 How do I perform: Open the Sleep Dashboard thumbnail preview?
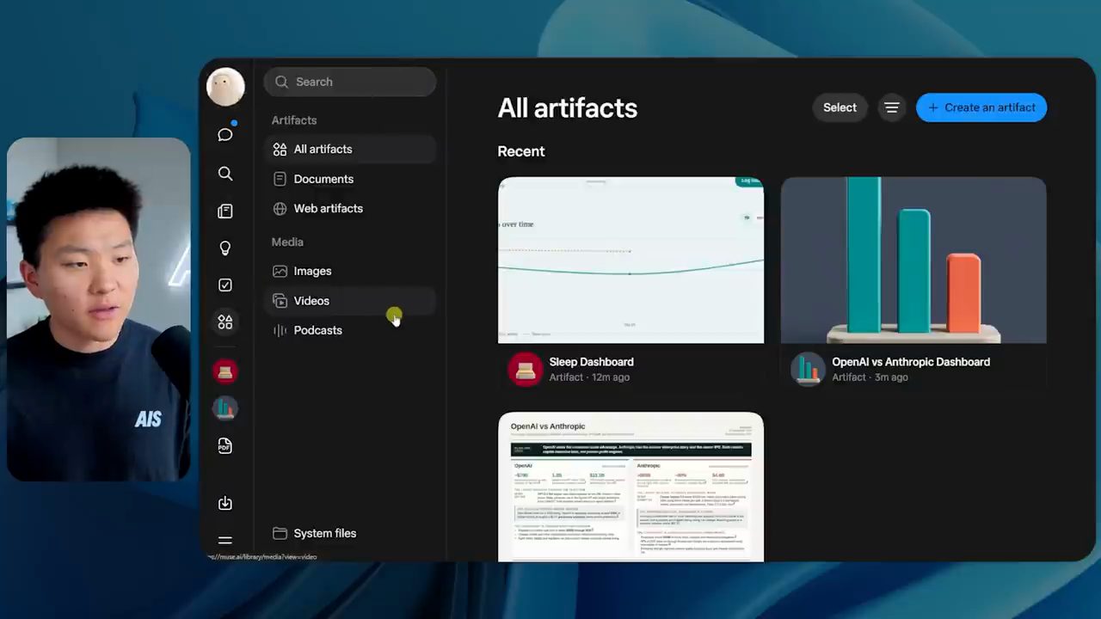(630, 260)
